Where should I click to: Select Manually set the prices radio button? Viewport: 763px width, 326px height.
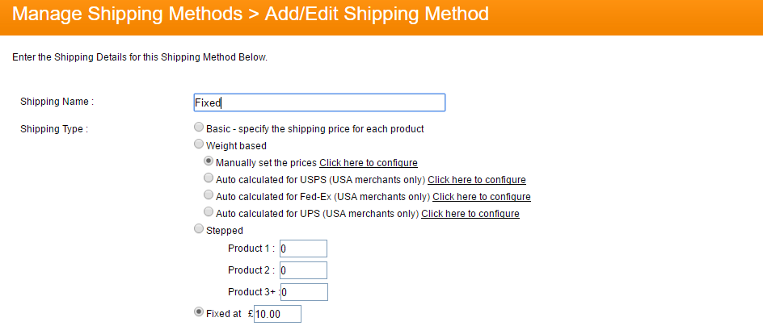coord(209,161)
